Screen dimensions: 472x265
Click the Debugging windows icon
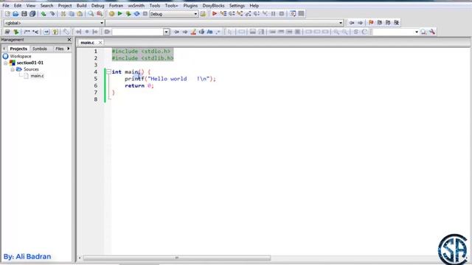tap(293, 14)
